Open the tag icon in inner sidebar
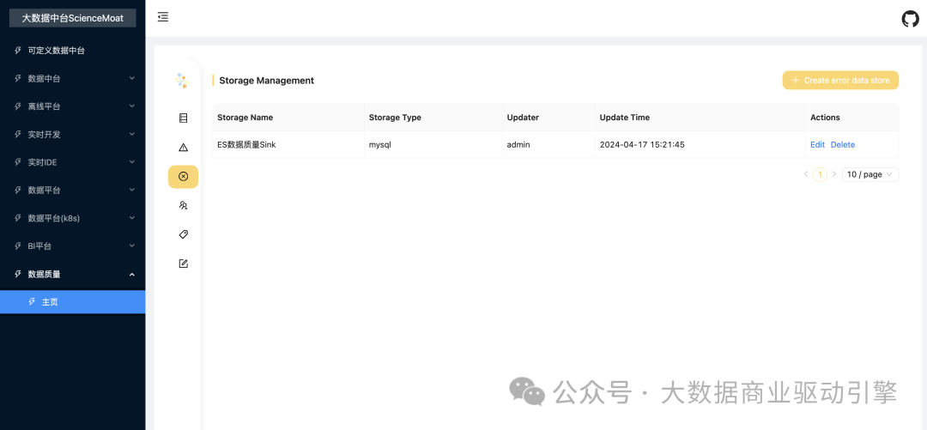The width and height of the screenshot is (927, 430). tap(184, 234)
